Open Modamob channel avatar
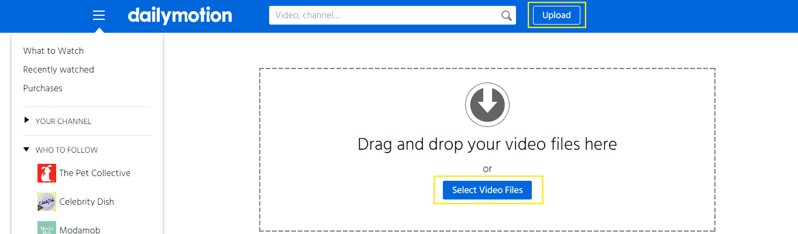 click(47, 228)
